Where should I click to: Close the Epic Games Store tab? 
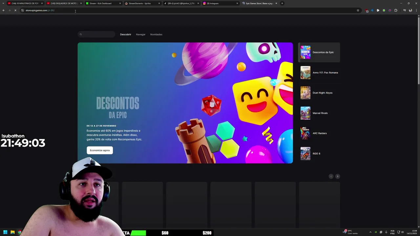pos(276,3)
